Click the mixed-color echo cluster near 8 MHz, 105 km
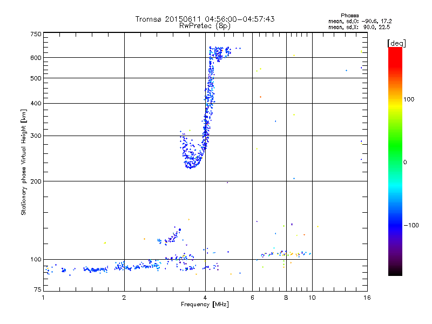 click(287, 253)
